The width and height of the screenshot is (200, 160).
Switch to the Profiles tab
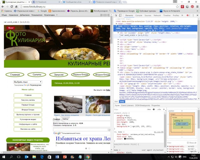pyautogui.click(x=176, y=15)
